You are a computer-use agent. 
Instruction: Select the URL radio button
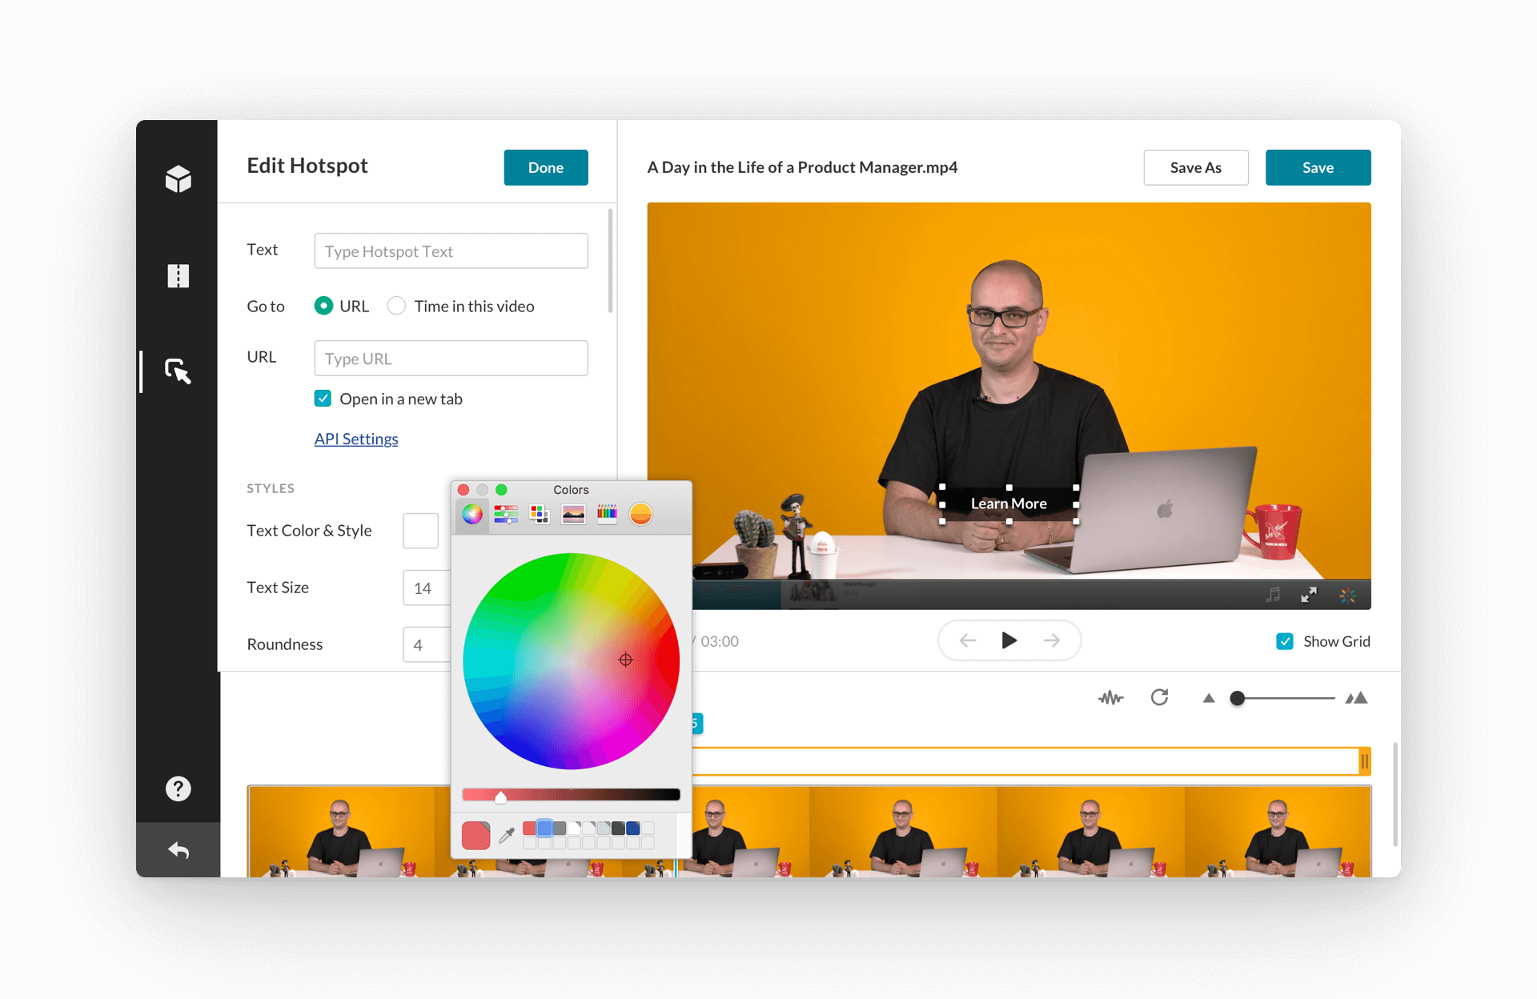click(323, 305)
